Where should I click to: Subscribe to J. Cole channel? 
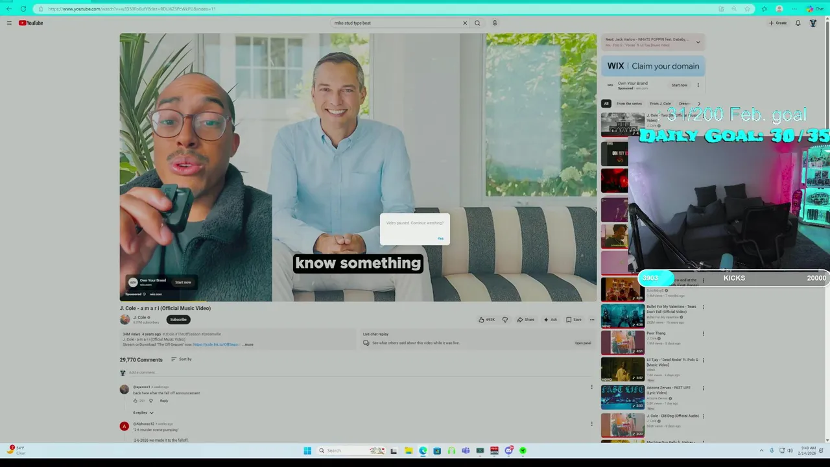(178, 319)
